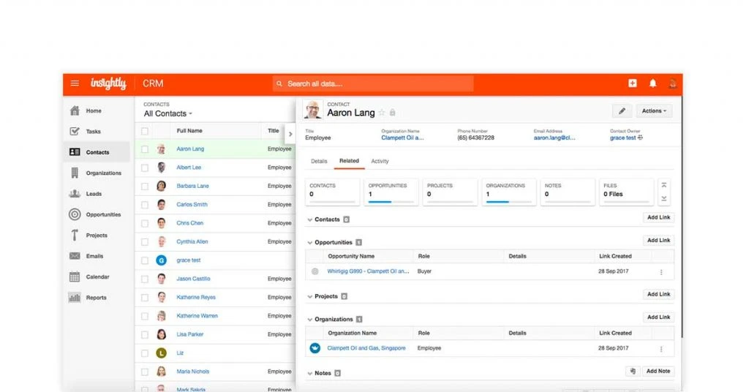Click the Add Note button

(658, 371)
